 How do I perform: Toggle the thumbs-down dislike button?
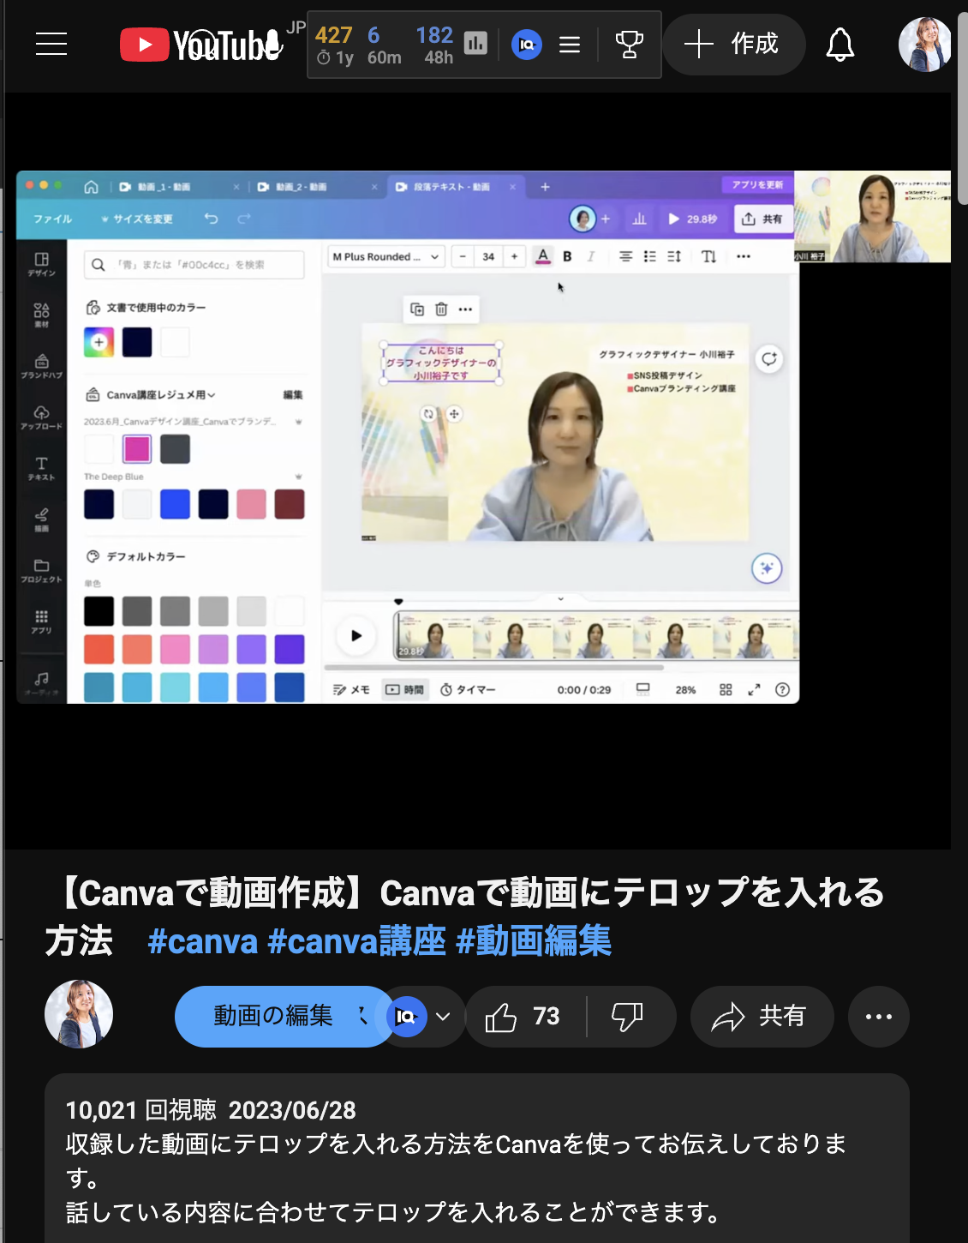[628, 1017]
